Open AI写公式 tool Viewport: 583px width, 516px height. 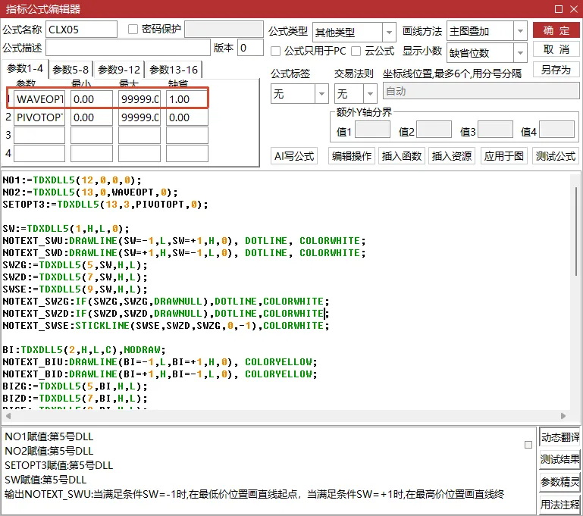click(x=294, y=156)
